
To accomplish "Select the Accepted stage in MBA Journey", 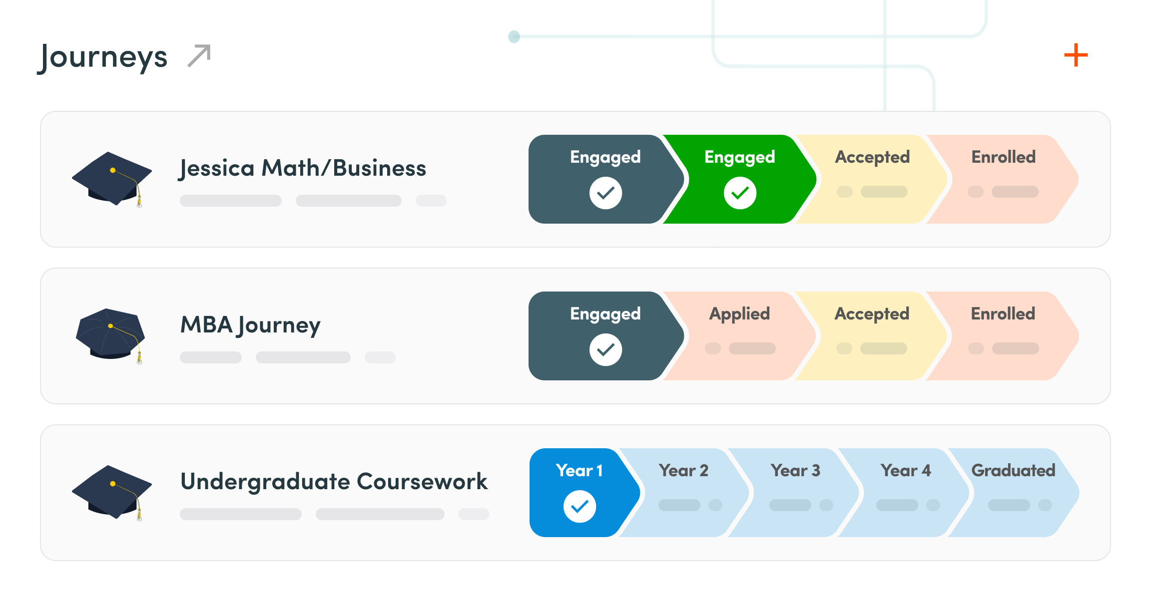I will click(x=872, y=335).
